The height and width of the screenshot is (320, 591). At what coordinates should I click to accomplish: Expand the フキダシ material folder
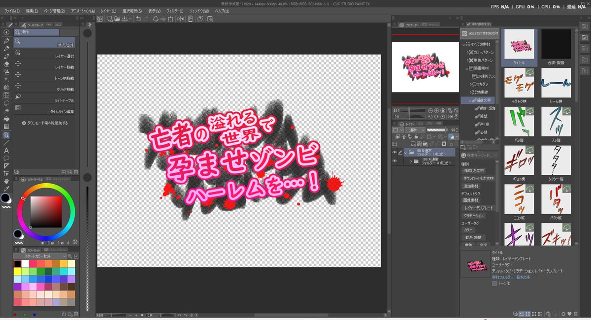tap(471, 84)
